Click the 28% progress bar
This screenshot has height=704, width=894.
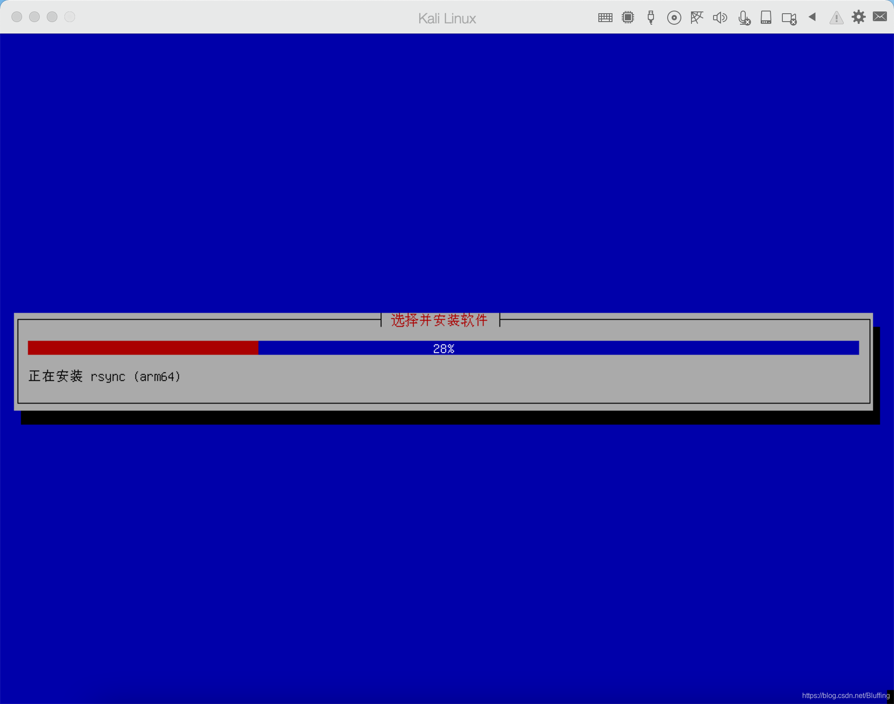click(x=443, y=348)
